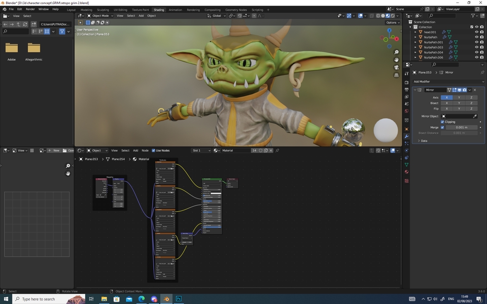The width and height of the screenshot is (487, 304).
Task: Collapse the Mirror modifier panel
Action: click(415, 90)
